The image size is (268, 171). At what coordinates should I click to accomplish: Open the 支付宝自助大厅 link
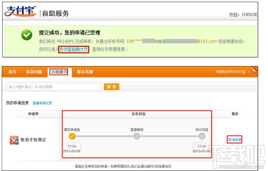tap(74, 49)
